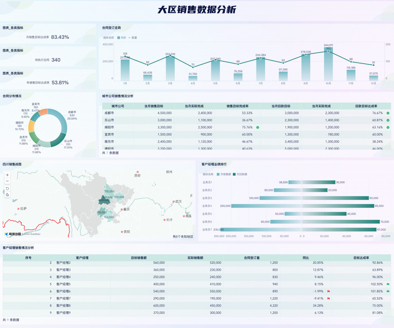Zoom out on the Sichuan sales map

[8, 181]
